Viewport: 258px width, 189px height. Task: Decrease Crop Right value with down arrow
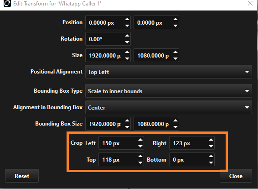(211, 146)
